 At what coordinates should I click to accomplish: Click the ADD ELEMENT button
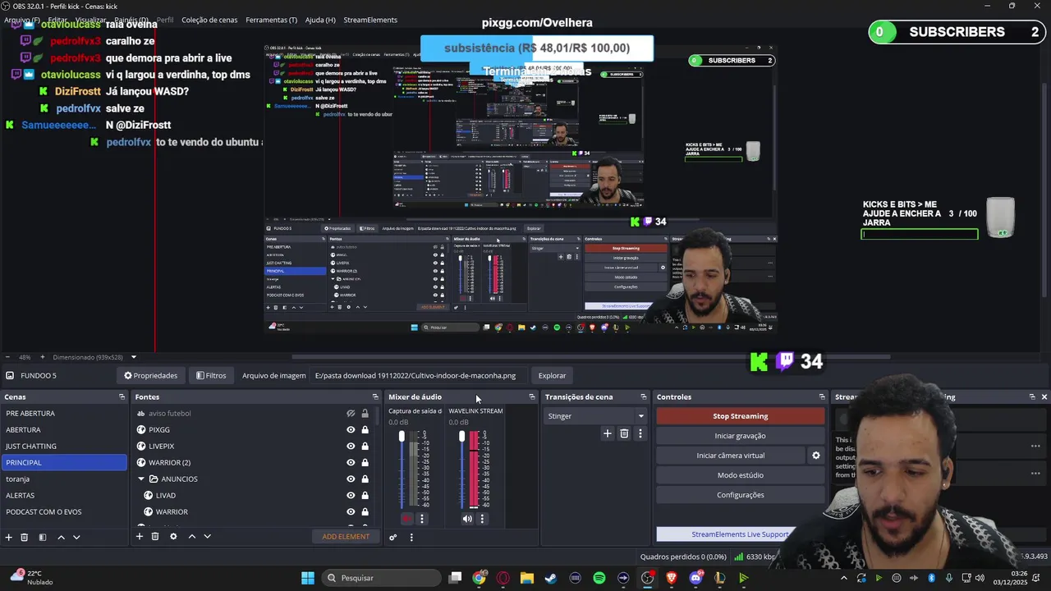point(346,537)
